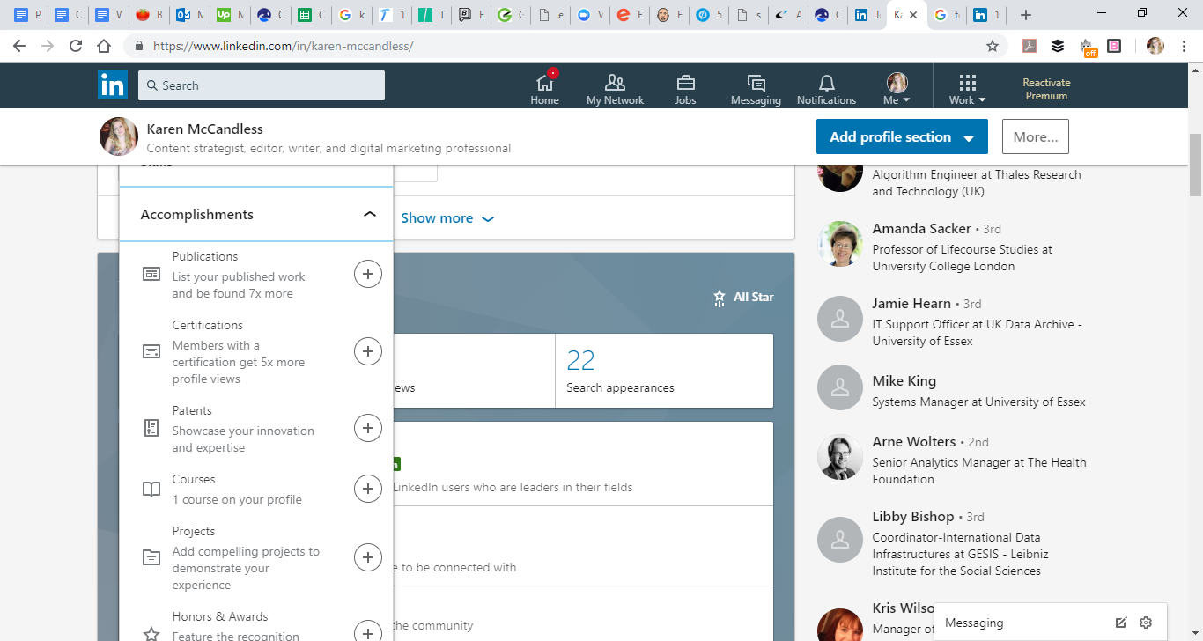Open the PDF extension icon

coord(1030,46)
